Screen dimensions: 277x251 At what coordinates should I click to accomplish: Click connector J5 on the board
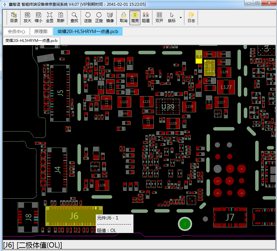60,93
